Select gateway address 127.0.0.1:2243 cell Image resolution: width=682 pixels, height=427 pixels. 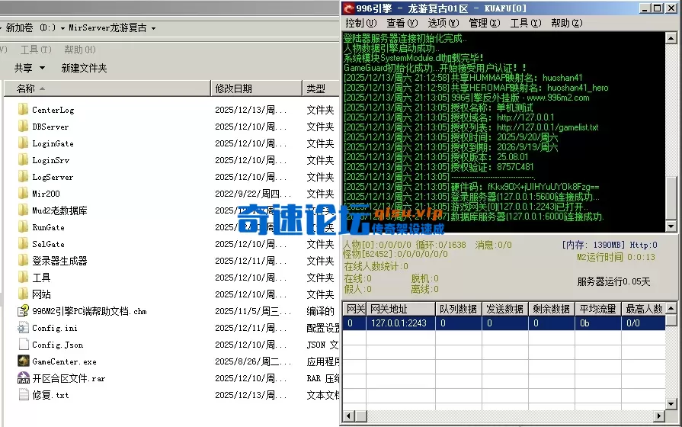[401, 323]
